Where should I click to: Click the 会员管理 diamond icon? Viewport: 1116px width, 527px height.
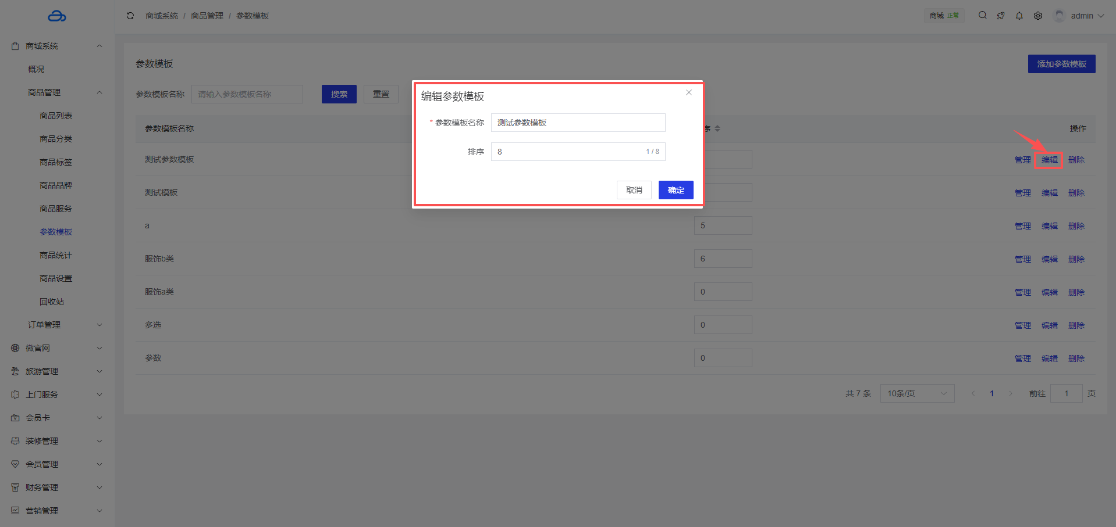15,464
